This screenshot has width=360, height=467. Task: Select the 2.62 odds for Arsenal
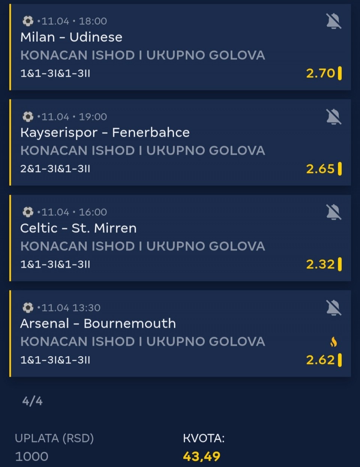[x=321, y=360]
